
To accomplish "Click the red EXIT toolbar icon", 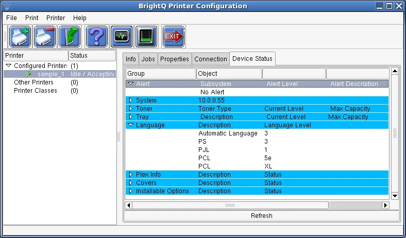I will click(x=174, y=37).
